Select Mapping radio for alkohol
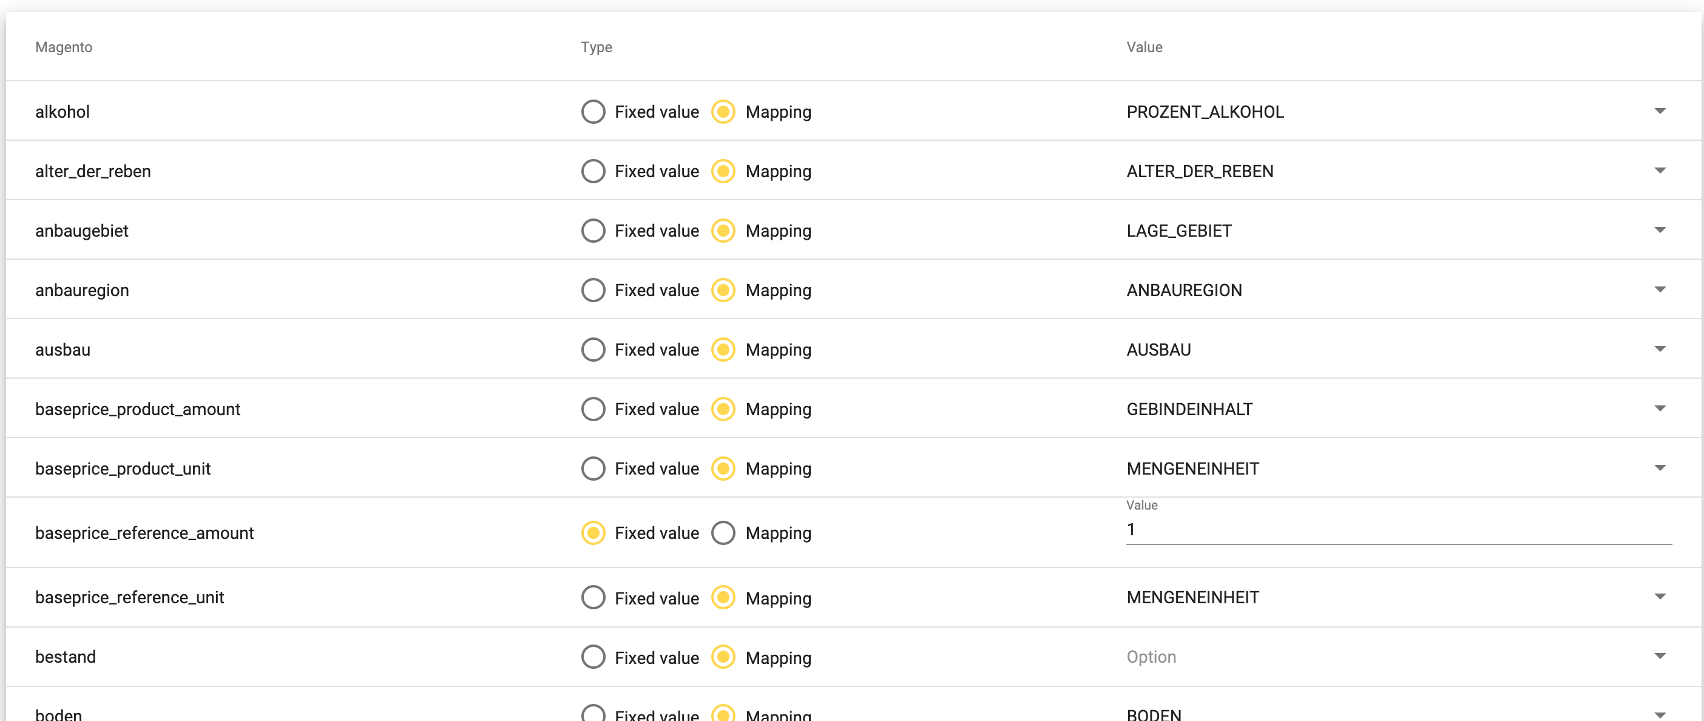This screenshot has width=1704, height=721. pos(723,112)
